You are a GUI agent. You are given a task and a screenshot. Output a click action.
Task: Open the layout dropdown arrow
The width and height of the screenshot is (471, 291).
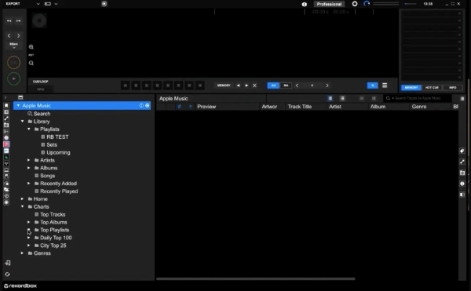[x=56, y=4]
